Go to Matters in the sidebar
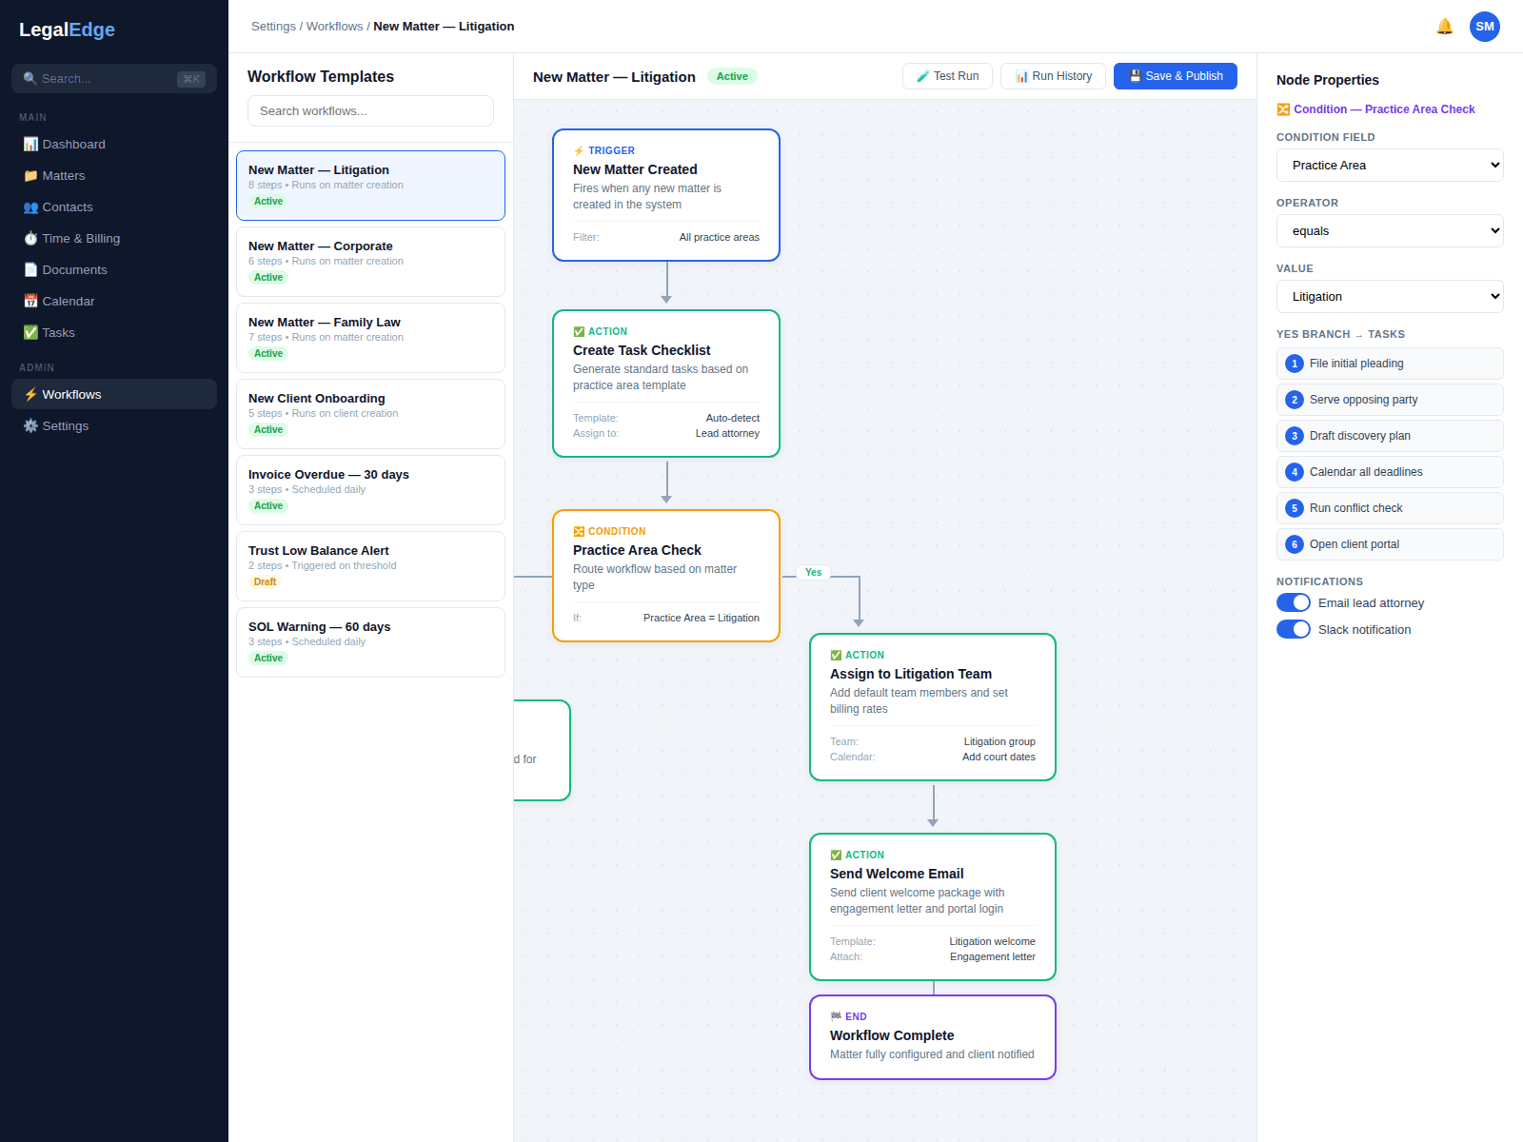The image size is (1523, 1142). 114,176
